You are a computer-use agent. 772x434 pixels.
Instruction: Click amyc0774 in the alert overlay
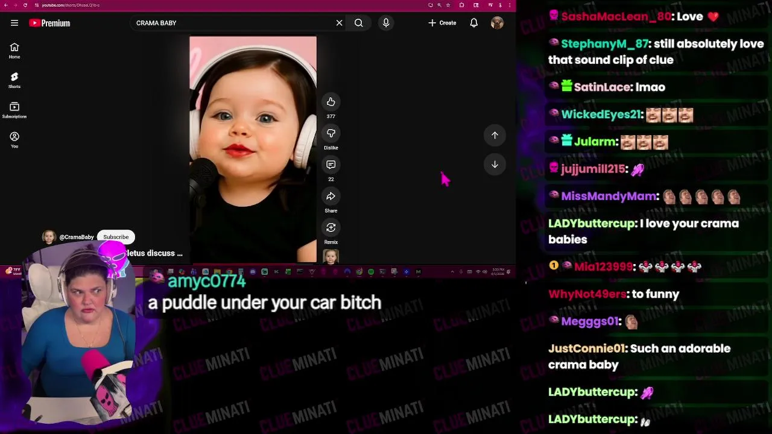(x=206, y=281)
